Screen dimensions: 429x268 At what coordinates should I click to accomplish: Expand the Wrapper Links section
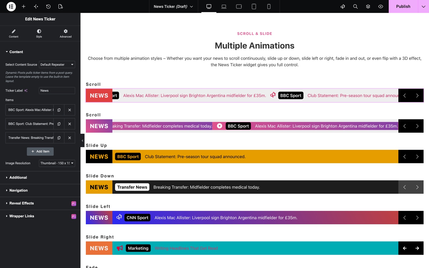point(40,216)
